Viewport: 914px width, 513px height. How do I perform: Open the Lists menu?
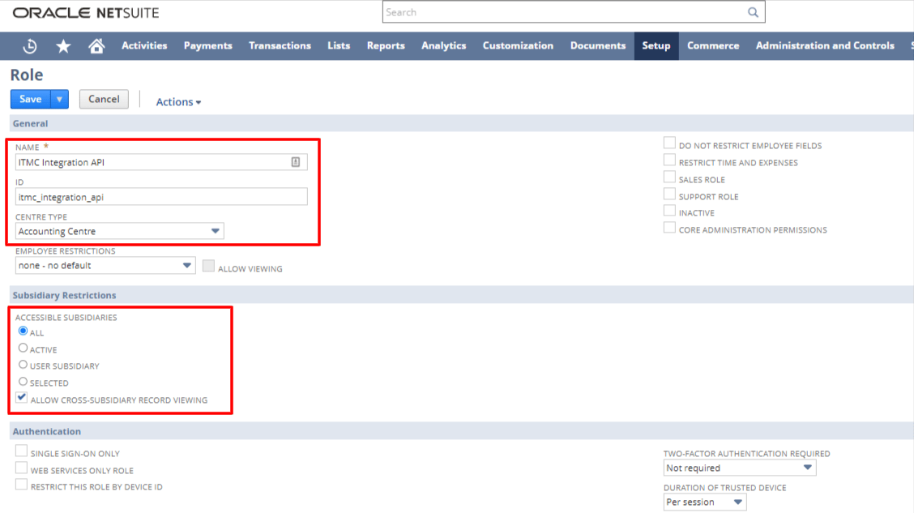coord(339,45)
